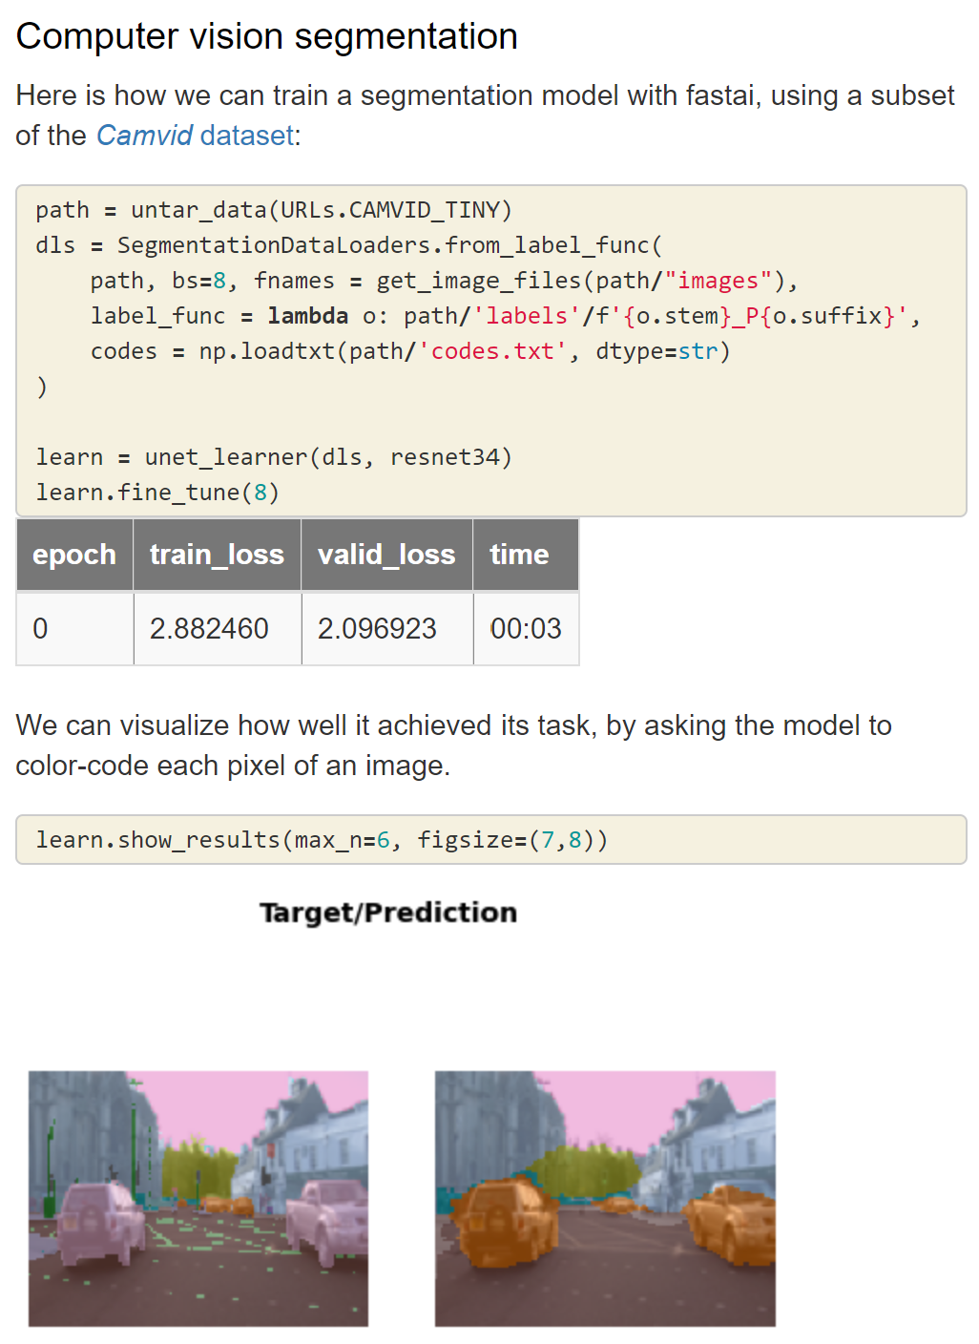Click the epoch column header
Image resolution: width=979 pixels, height=1344 pixels.
[74, 555]
